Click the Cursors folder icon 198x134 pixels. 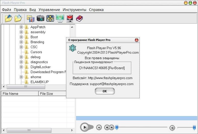[x=27, y=52]
